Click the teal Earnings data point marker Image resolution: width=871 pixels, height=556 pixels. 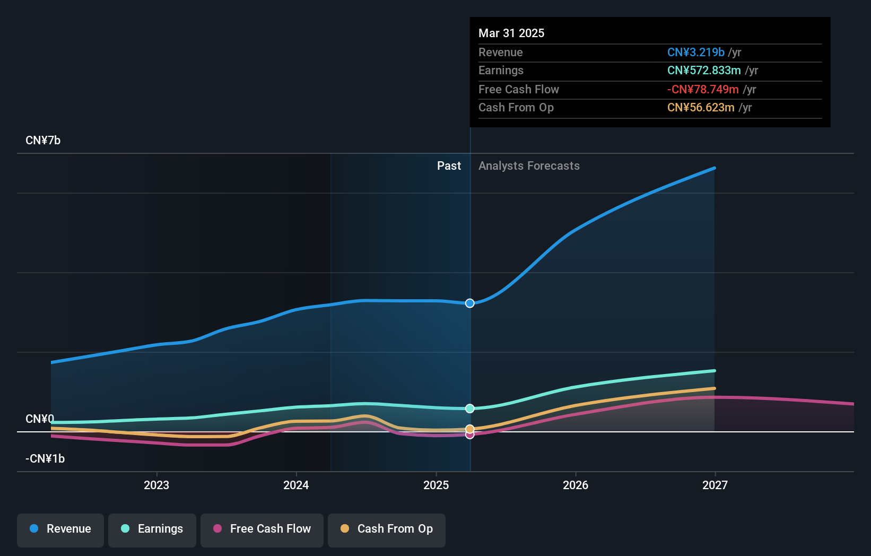tap(470, 409)
